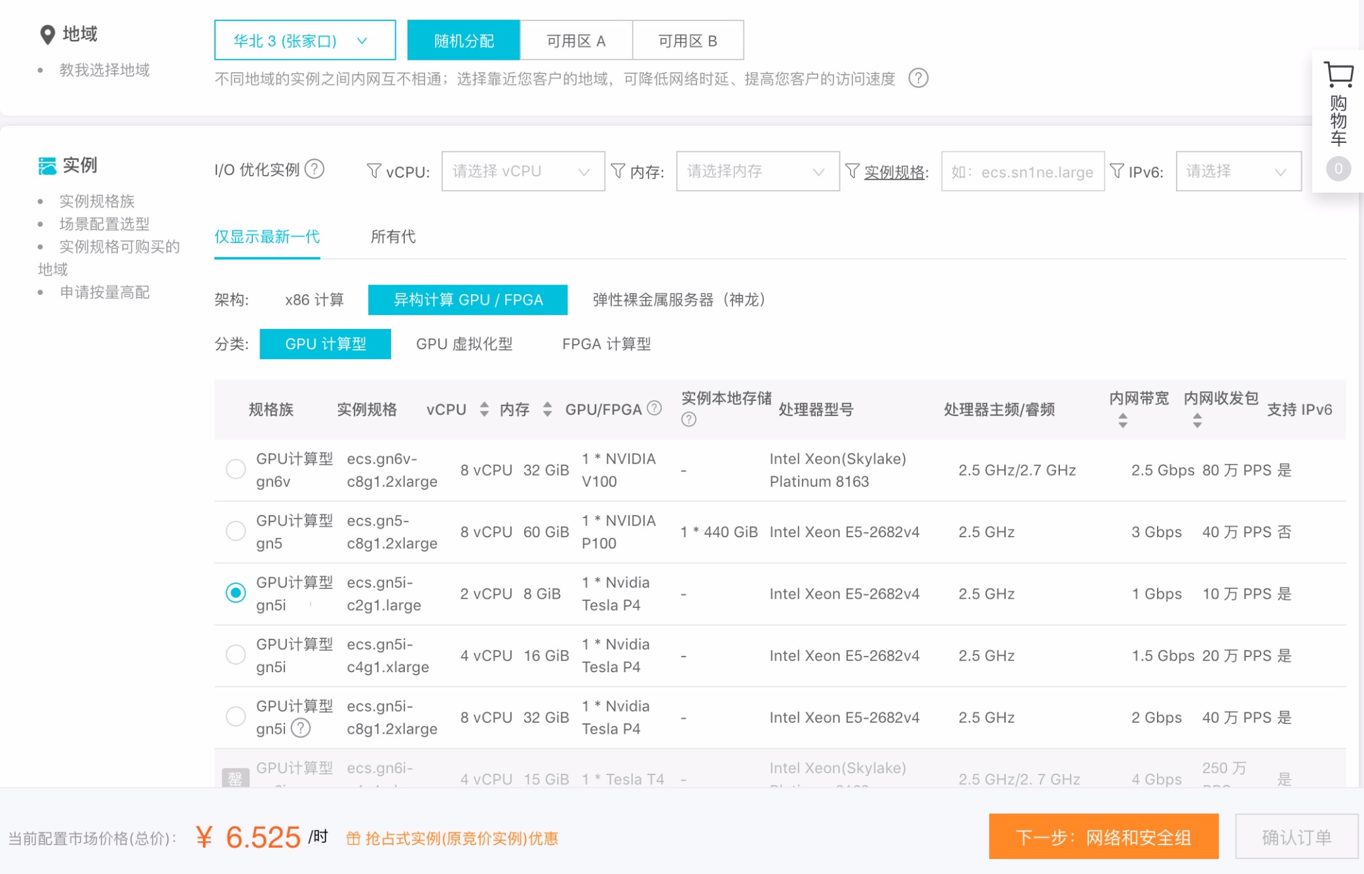This screenshot has height=874, width=1364.
Task: Click 确认订单 button
Action: tap(1297, 837)
